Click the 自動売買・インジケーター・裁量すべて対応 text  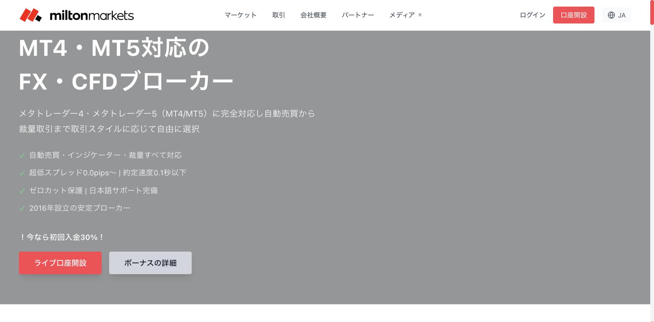tap(106, 155)
